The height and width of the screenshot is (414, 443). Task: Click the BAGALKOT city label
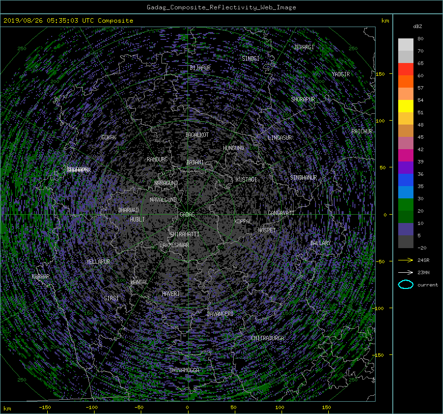pyautogui.click(x=197, y=135)
